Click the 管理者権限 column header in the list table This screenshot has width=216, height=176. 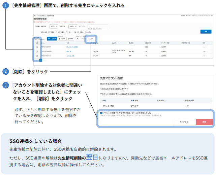(148, 43)
